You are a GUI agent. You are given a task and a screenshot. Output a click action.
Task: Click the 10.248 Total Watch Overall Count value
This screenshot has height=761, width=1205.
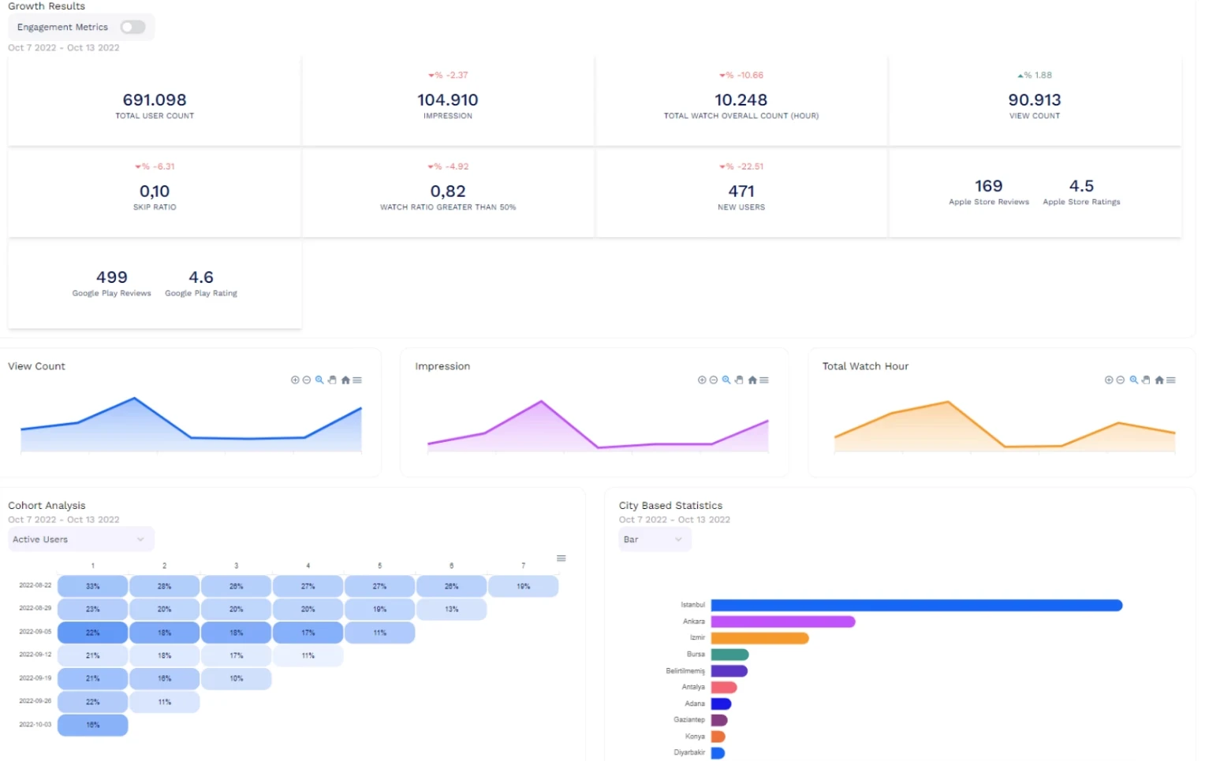741,100
